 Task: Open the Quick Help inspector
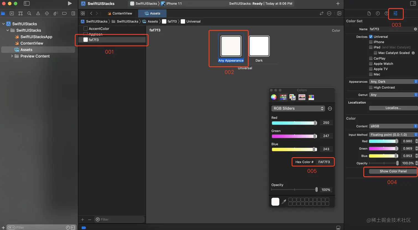coord(386,13)
